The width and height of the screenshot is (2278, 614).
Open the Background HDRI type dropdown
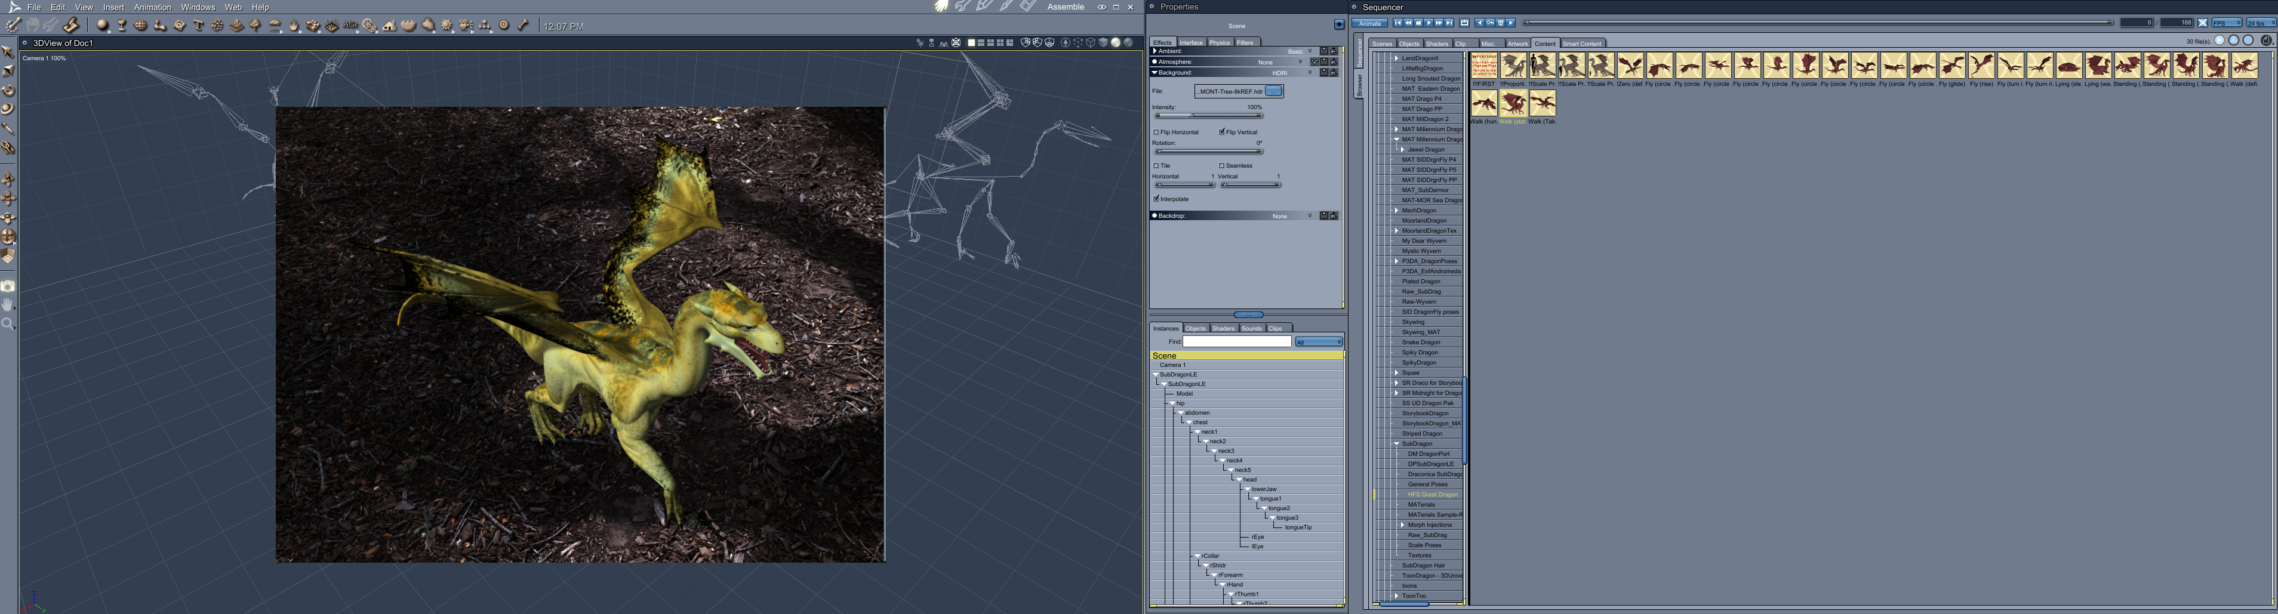click(1291, 72)
